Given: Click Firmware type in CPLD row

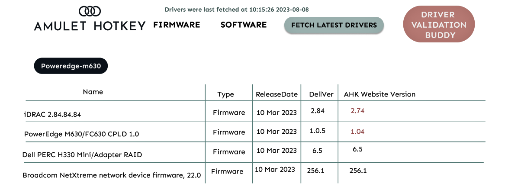Looking at the screenshot, I should pyautogui.click(x=229, y=132).
